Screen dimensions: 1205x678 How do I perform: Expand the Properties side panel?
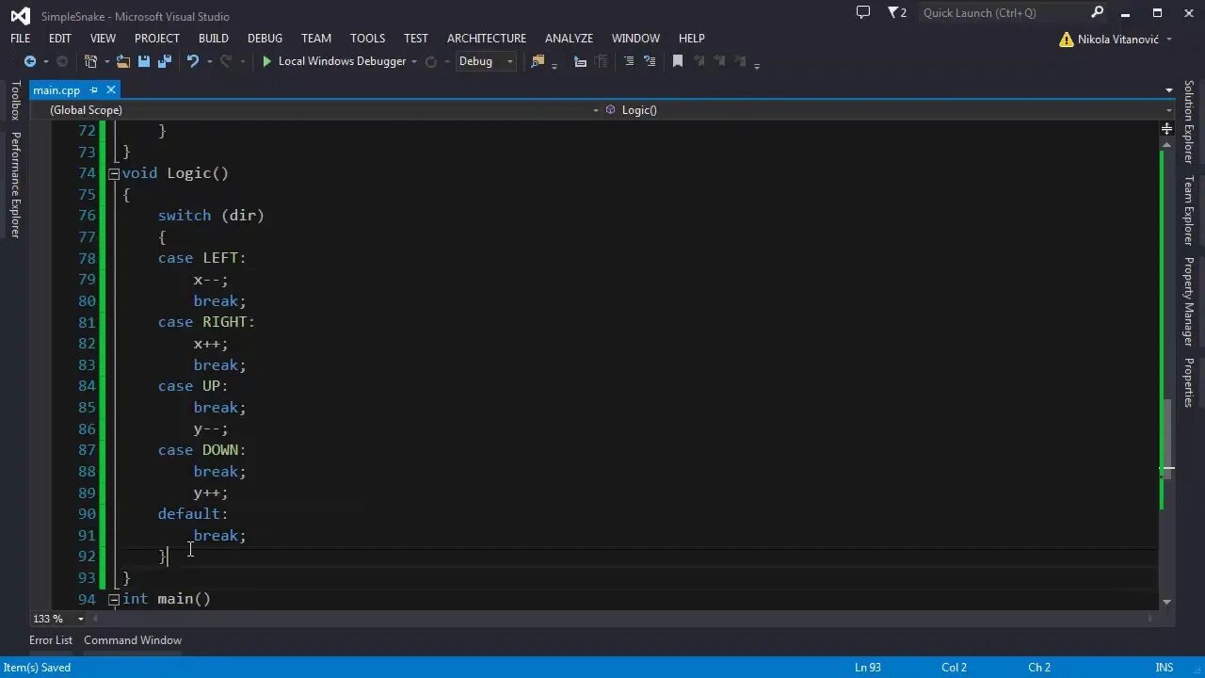(x=1188, y=382)
